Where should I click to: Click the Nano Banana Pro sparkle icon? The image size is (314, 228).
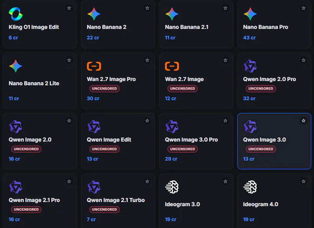point(250,14)
